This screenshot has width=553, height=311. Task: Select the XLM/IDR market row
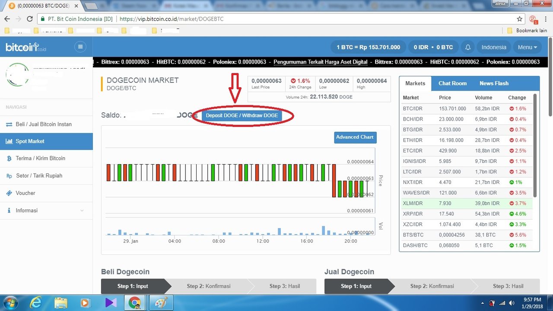pyautogui.click(x=466, y=203)
